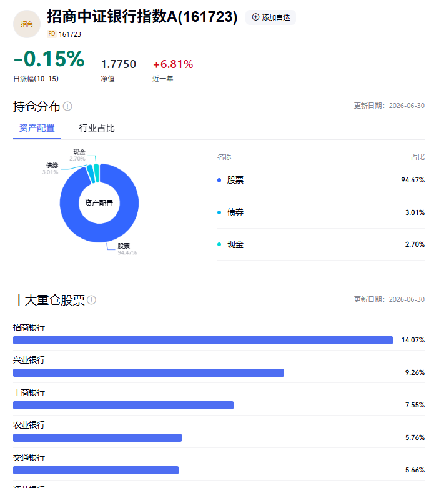Click the blue 股票 legend dot
Image resolution: width=444 pixels, height=488 pixels.
click(x=219, y=180)
